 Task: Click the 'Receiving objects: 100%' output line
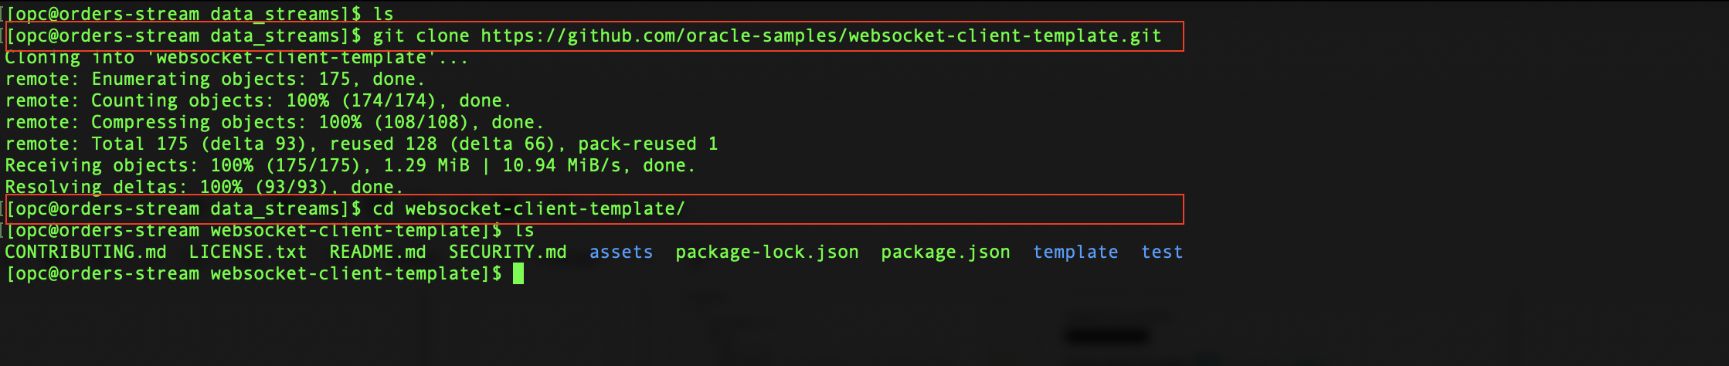coord(350,166)
